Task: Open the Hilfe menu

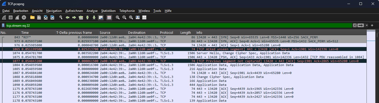Action: (168, 11)
